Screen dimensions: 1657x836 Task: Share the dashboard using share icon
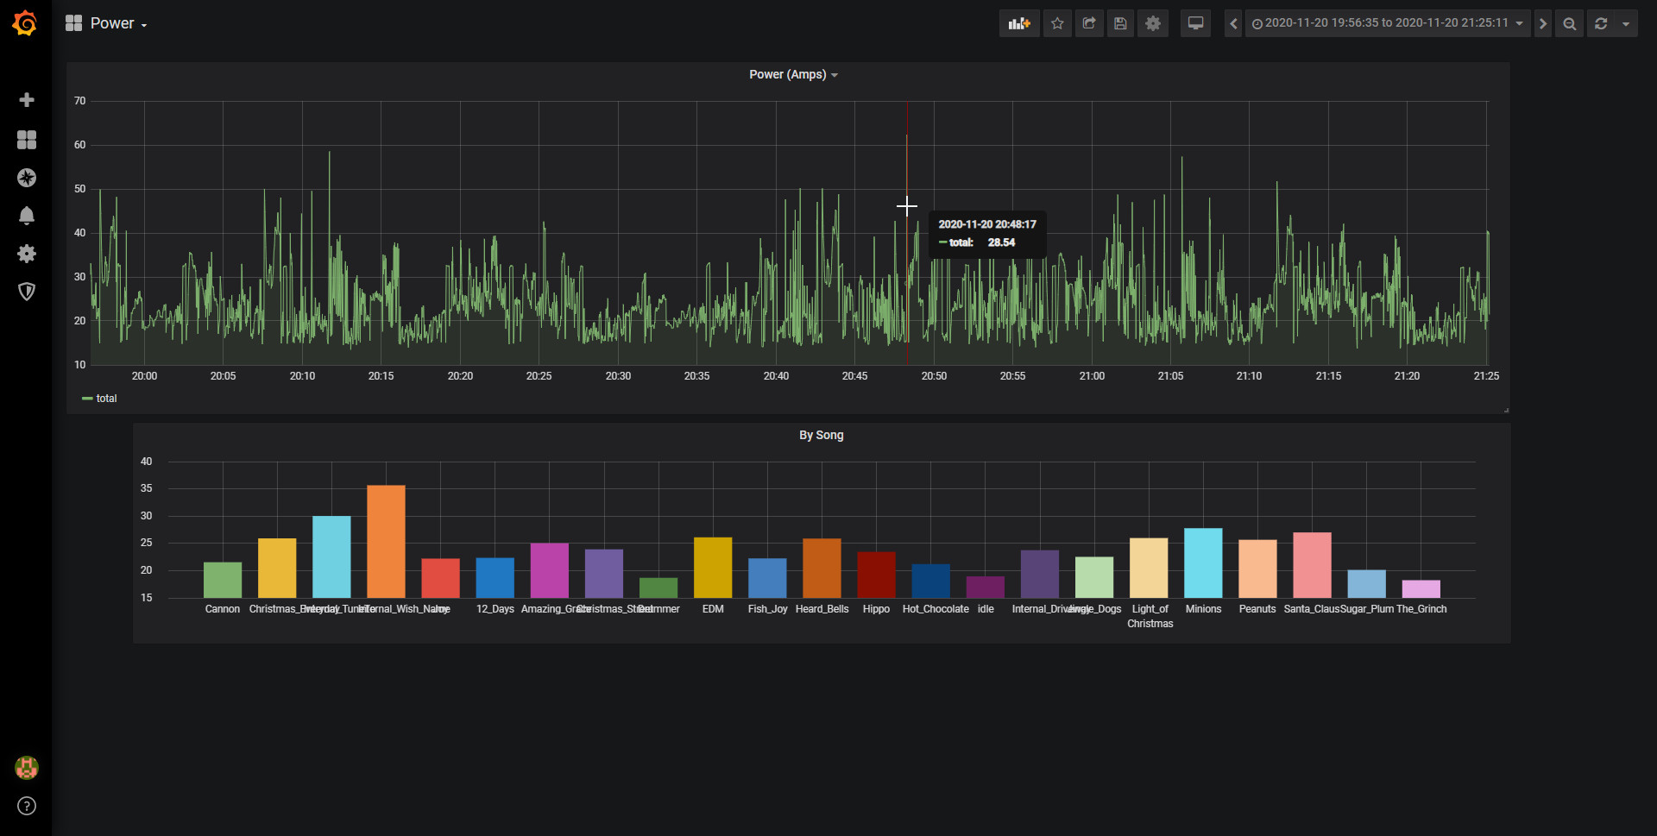[1089, 23]
